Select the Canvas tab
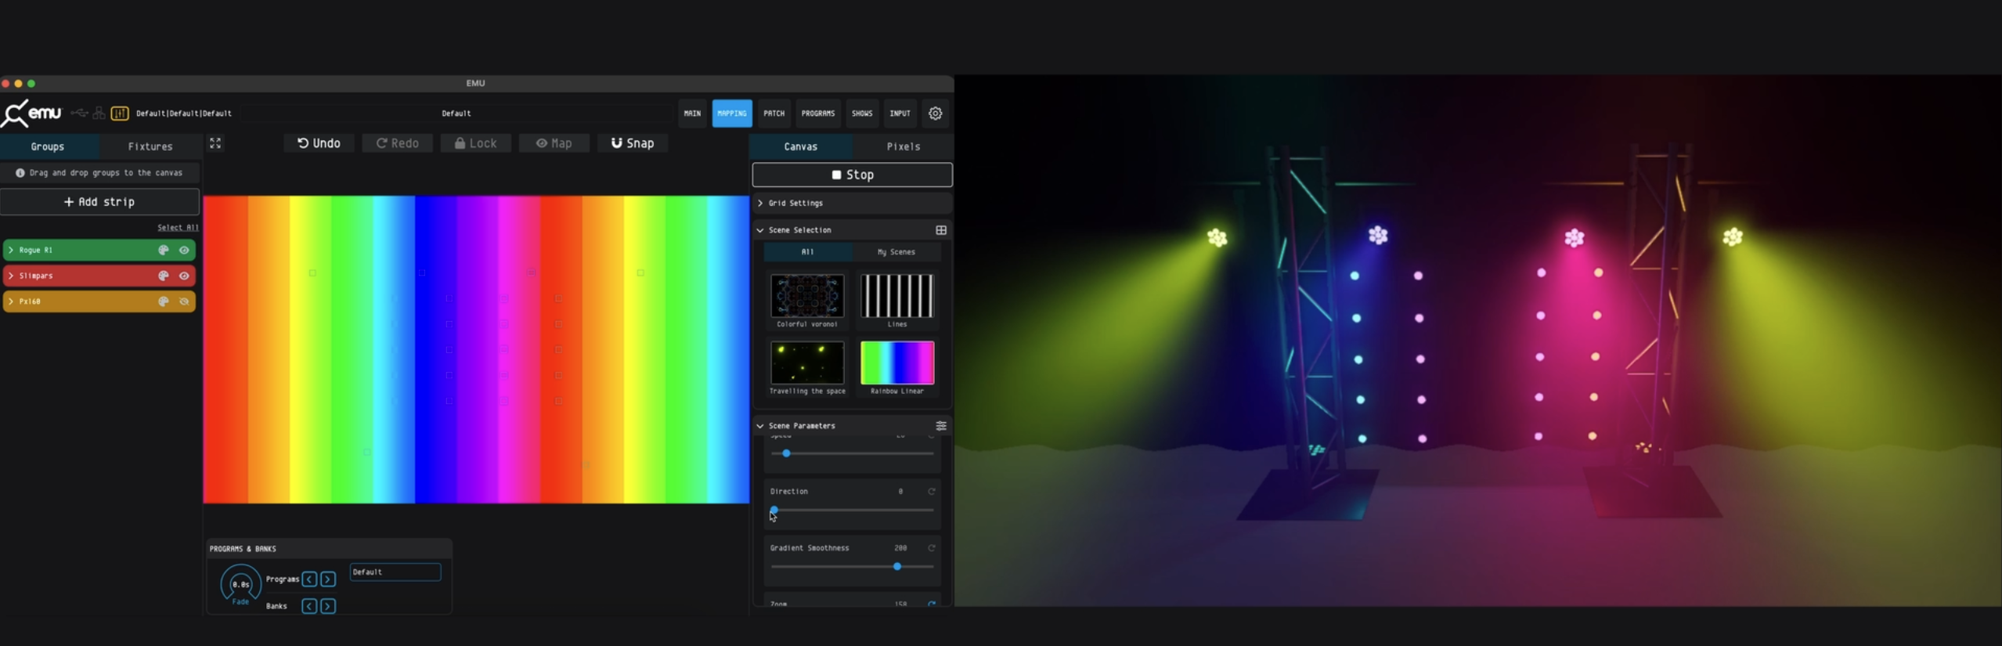 click(x=801, y=146)
